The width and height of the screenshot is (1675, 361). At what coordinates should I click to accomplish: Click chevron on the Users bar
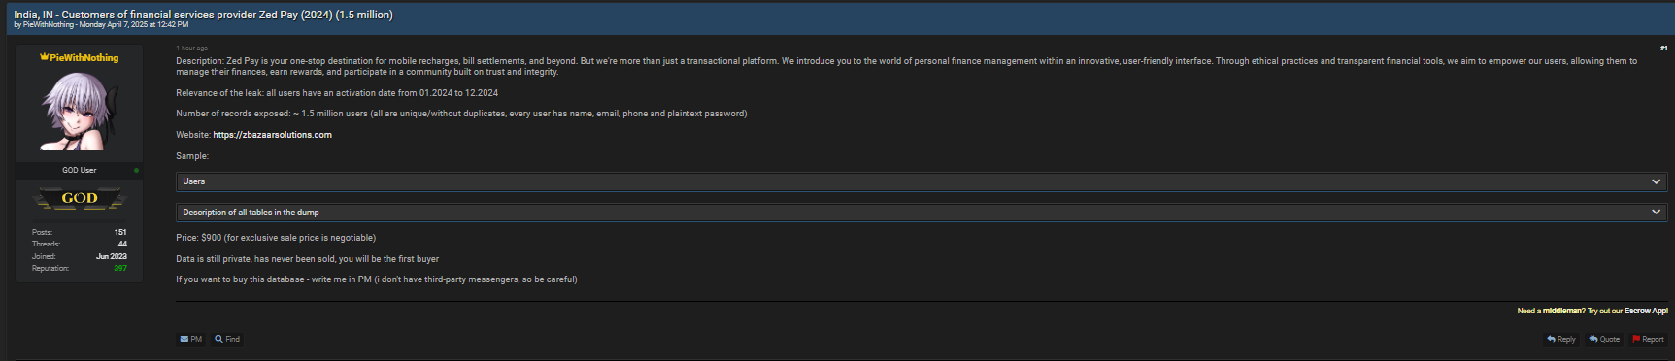pyautogui.click(x=1657, y=181)
